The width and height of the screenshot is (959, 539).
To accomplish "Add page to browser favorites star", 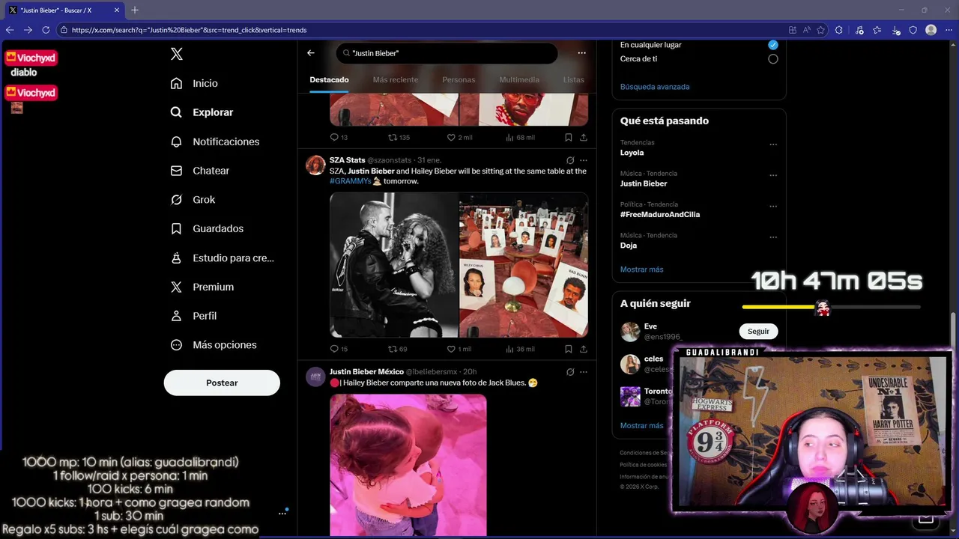I will tap(821, 30).
